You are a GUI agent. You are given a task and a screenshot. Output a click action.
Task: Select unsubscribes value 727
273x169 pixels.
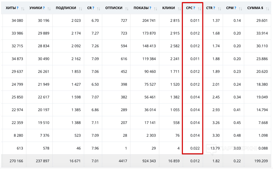[x=124, y=21]
